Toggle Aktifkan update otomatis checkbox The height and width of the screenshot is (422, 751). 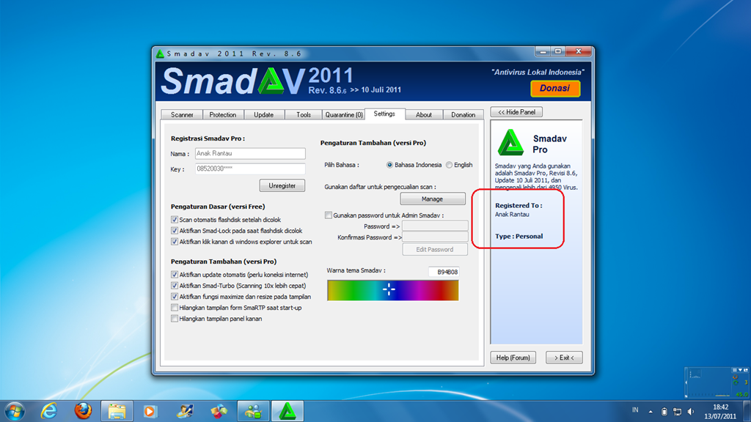pos(175,275)
